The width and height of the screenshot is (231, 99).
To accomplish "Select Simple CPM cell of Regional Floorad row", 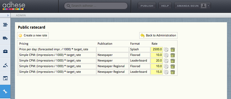I will (x=57, y=66).
